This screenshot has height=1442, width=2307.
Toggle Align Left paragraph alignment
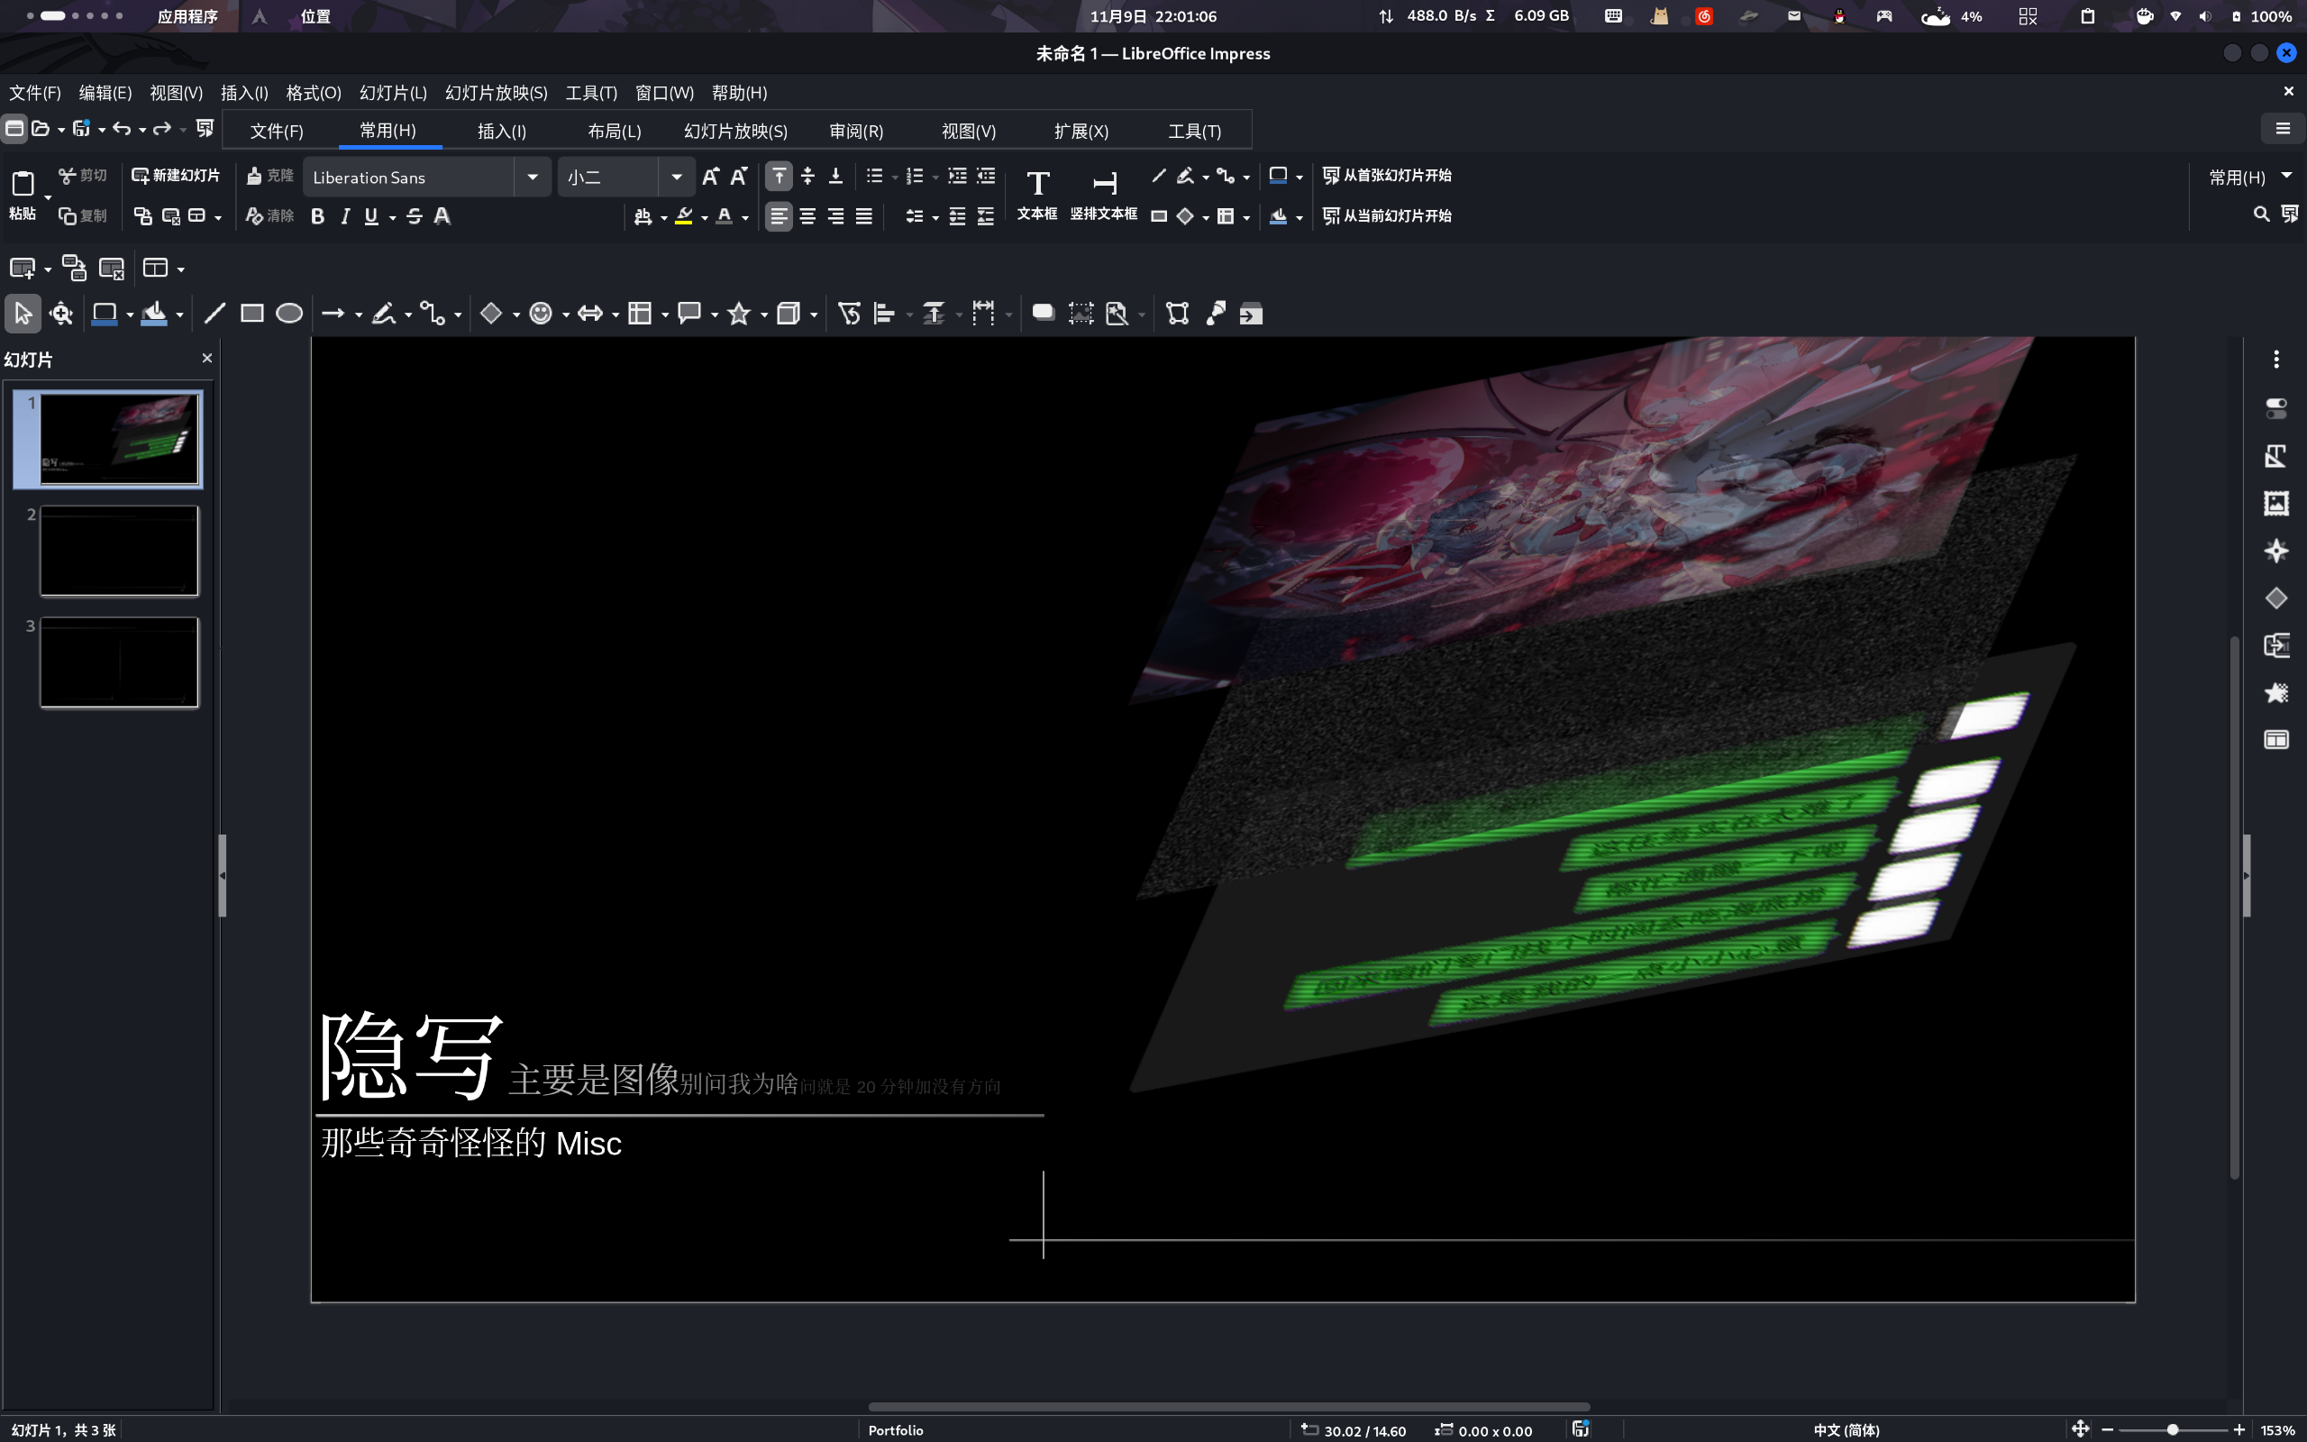(779, 216)
